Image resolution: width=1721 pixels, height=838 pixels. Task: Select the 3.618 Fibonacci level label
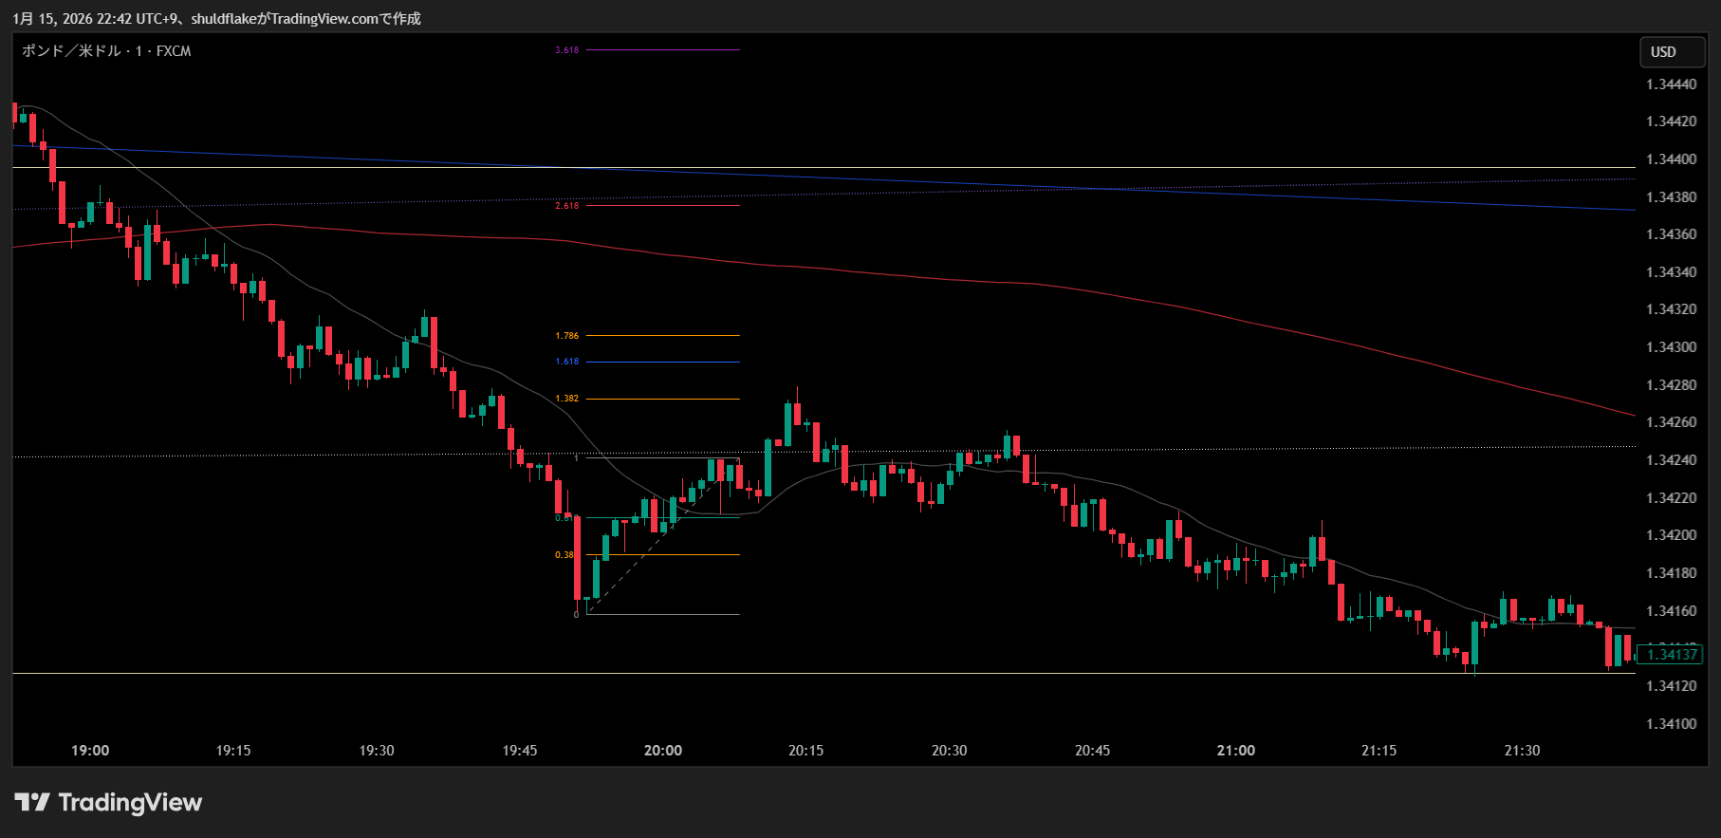pos(566,50)
